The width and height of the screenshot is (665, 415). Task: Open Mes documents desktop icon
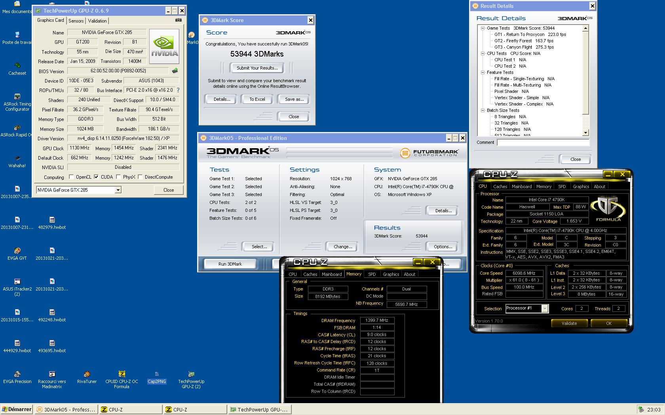(17, 7)
